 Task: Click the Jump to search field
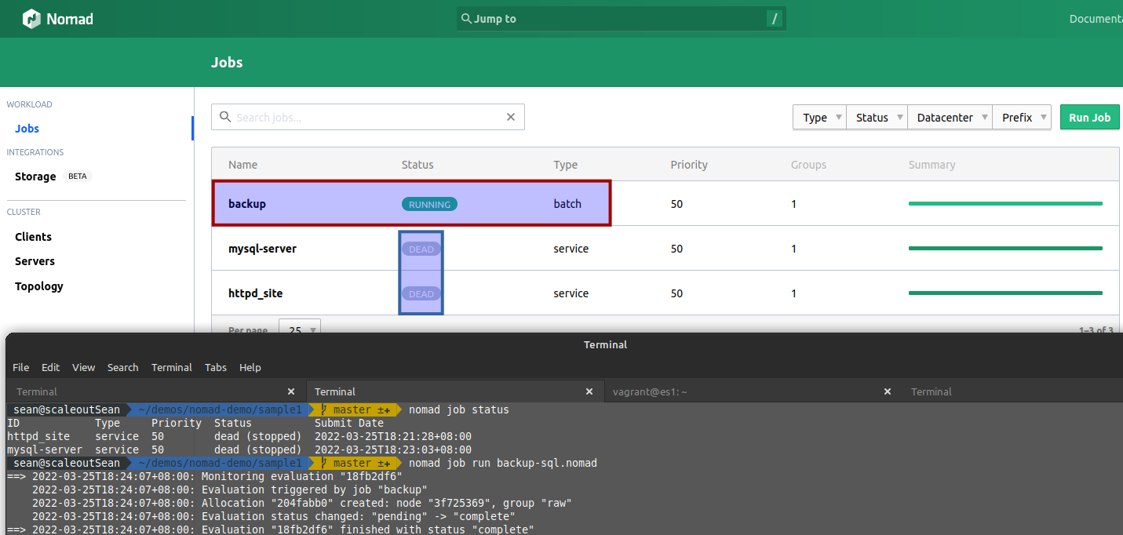(x=621, y=19)
